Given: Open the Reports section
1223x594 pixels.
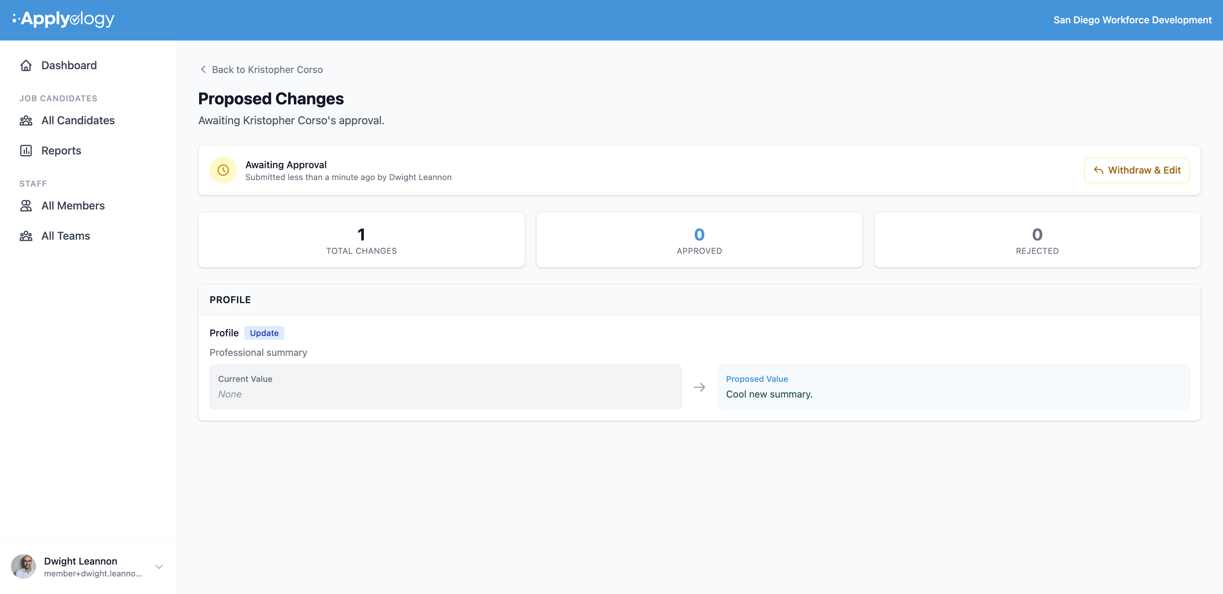Looking at the screenshot, I should 61,151.
